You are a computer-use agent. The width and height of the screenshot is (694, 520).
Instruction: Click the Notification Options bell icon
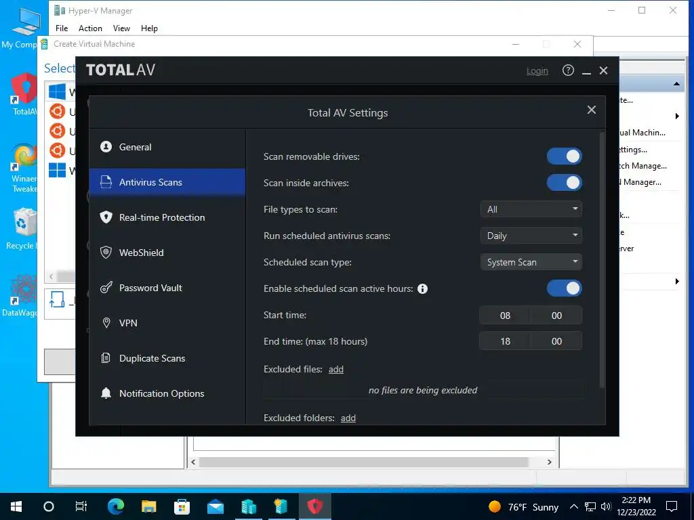[x=106, y=393]
